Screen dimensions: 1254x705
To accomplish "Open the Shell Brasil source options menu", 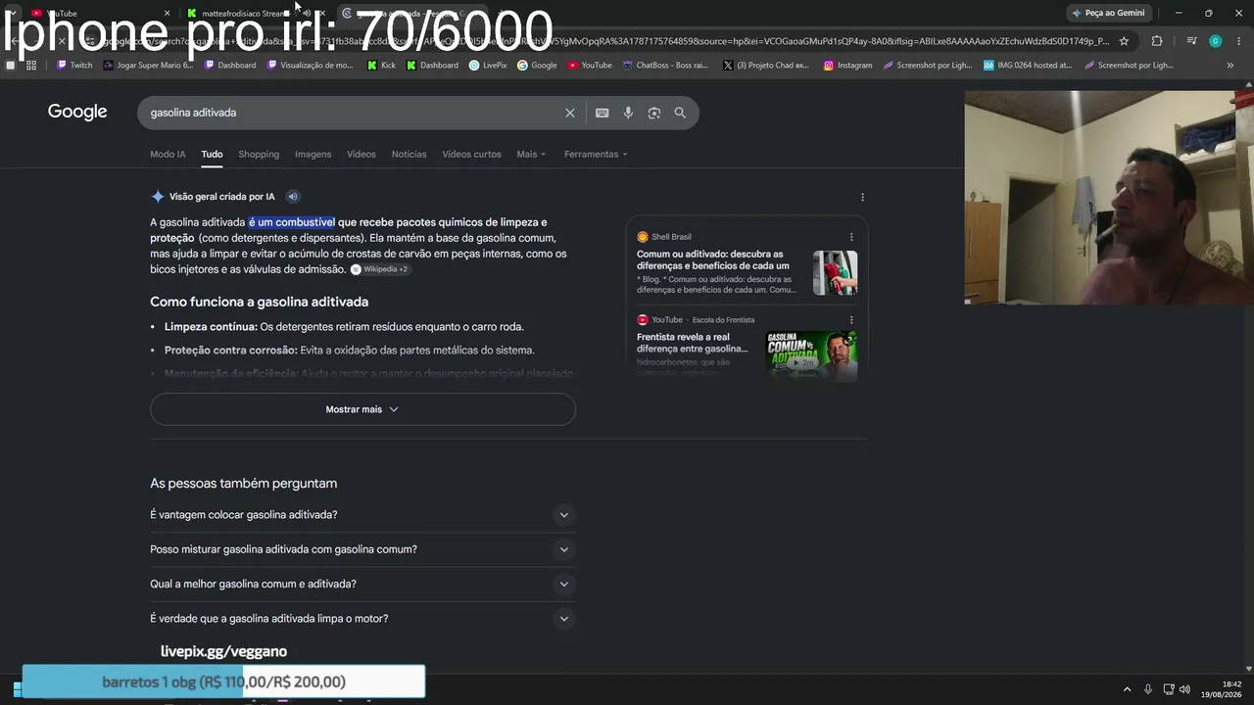I will pos(851,237).
